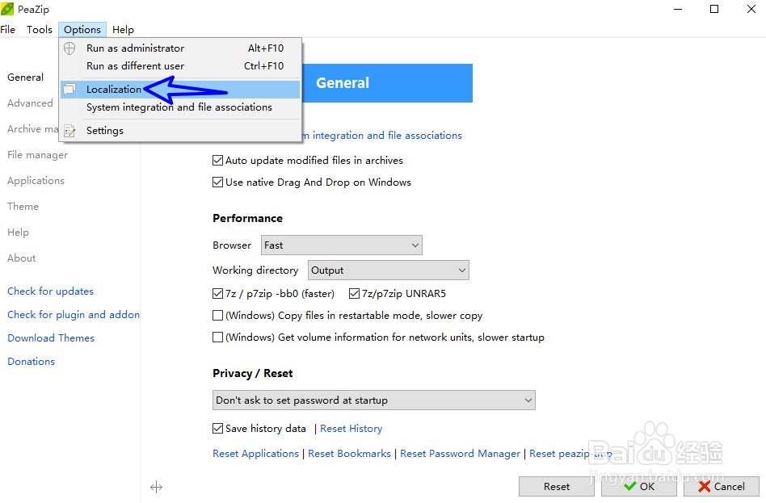Image resolution: width=766 pixels, height=503 pixels.
Task: Open the File menu
Action: 8,30
